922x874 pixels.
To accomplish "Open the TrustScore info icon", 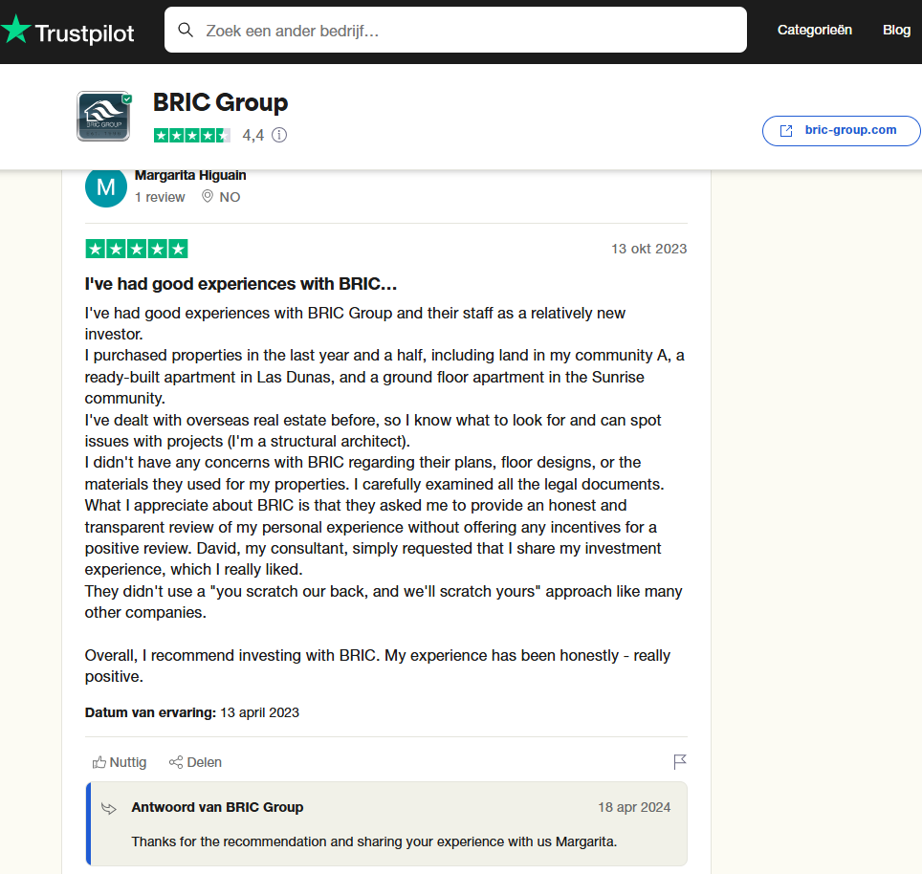I will pos(279,135).
